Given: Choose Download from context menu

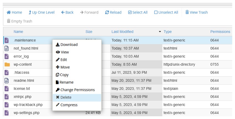Looking at the screenshot, I should tap(67, 45).
